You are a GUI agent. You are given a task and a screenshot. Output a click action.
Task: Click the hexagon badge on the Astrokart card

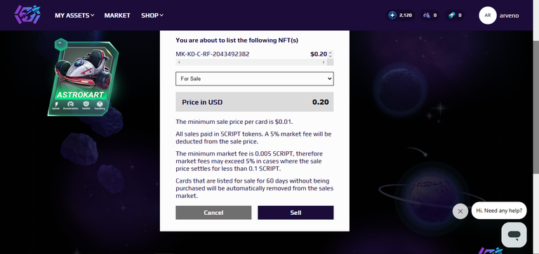coord(61,45)
